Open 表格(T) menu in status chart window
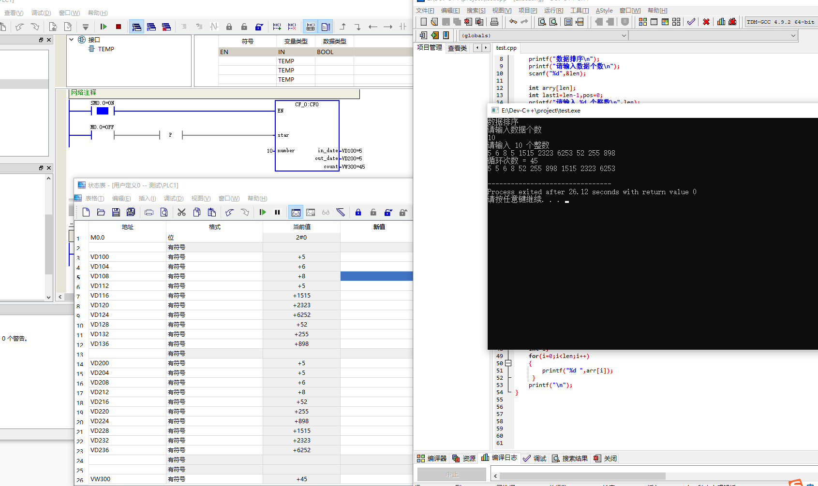The height and width of the screenshot is (486, 818). point(95,199)
